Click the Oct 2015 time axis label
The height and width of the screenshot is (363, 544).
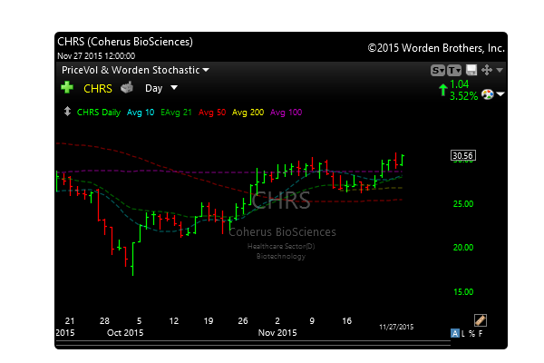125,333
